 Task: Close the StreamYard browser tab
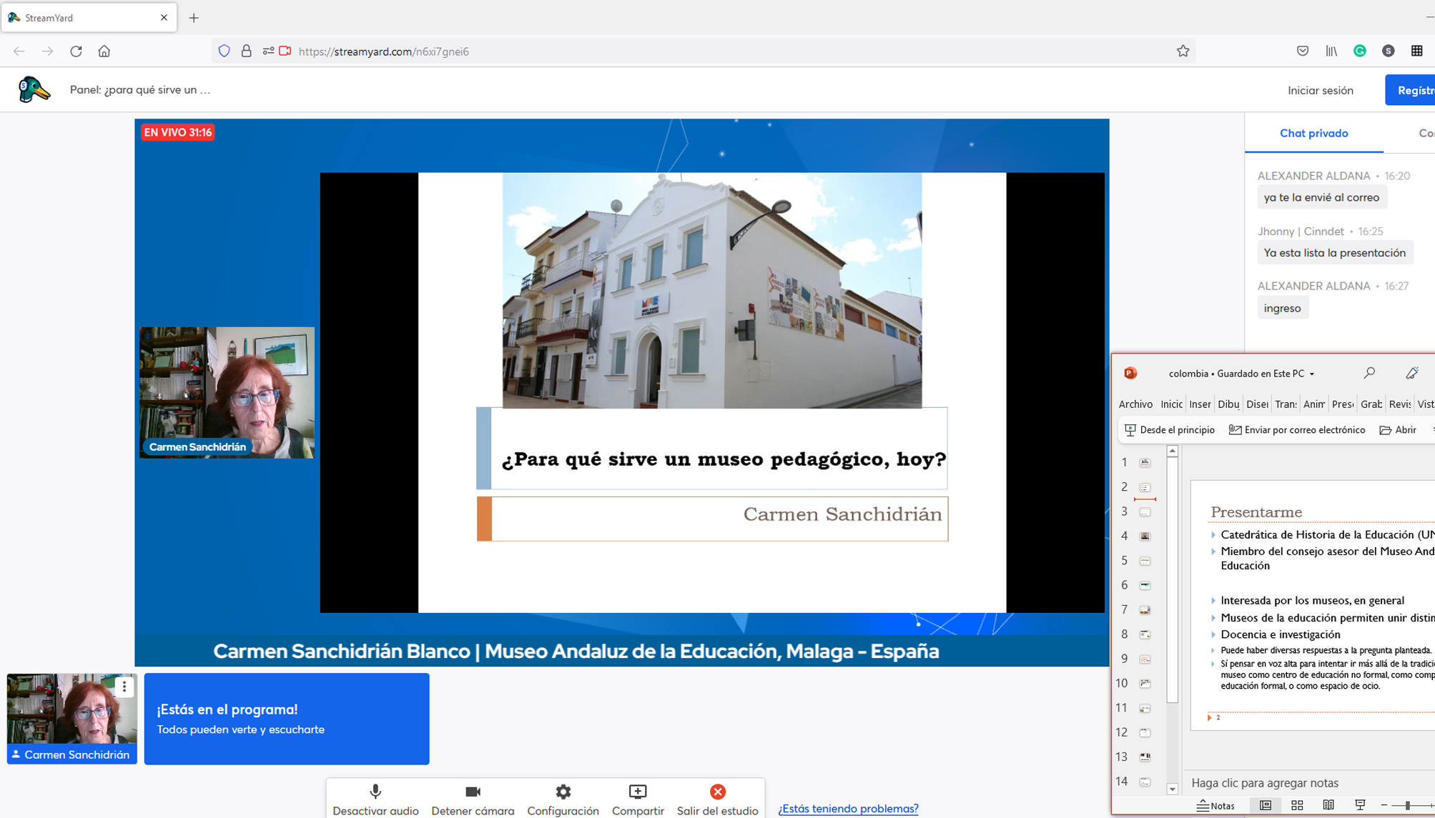tap(164, 18)
